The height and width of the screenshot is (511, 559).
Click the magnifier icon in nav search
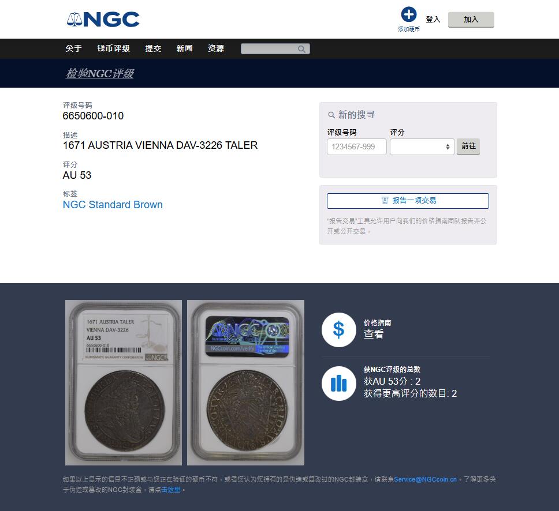pyautogui.click(x=301, y=49)
